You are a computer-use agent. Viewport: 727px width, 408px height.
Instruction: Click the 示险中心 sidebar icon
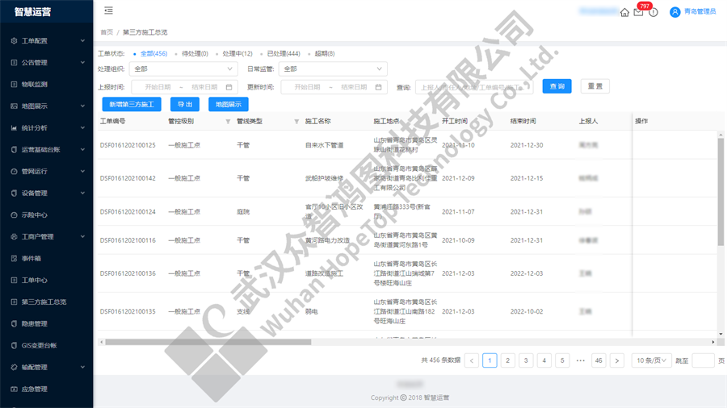[x=14, y=214]
